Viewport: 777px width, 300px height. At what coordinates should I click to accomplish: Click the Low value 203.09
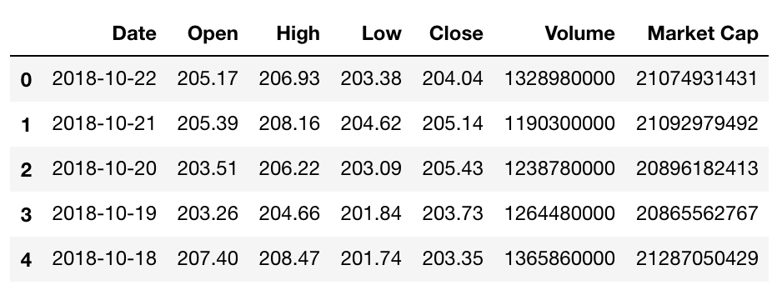pyautogui.click(x=371, y=168)
